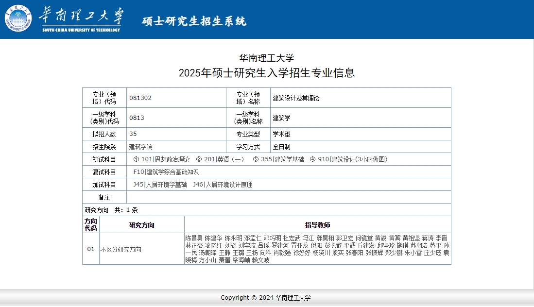Image resolution: width=534 pixels, height=307 pixels.
Task: Click the discipline name 建筑学
Action: tap(281, 118)
